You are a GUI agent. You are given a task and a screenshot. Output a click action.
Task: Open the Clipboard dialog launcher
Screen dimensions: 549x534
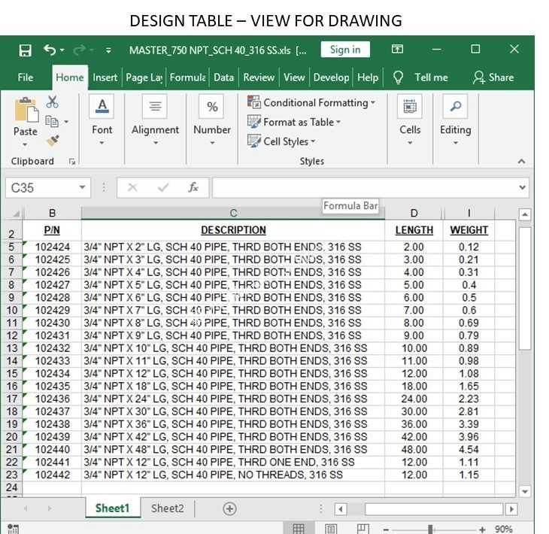tap(72, 162)
